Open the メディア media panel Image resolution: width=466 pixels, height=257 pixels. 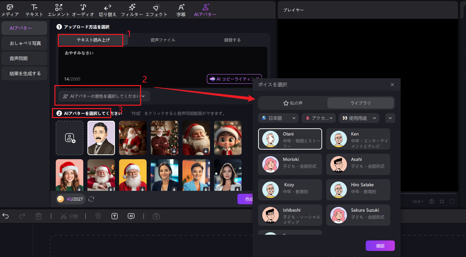pos(10,10)
